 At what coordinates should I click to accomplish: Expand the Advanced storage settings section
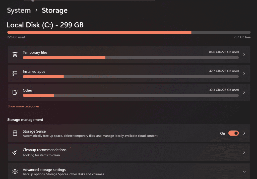[244, 172]
